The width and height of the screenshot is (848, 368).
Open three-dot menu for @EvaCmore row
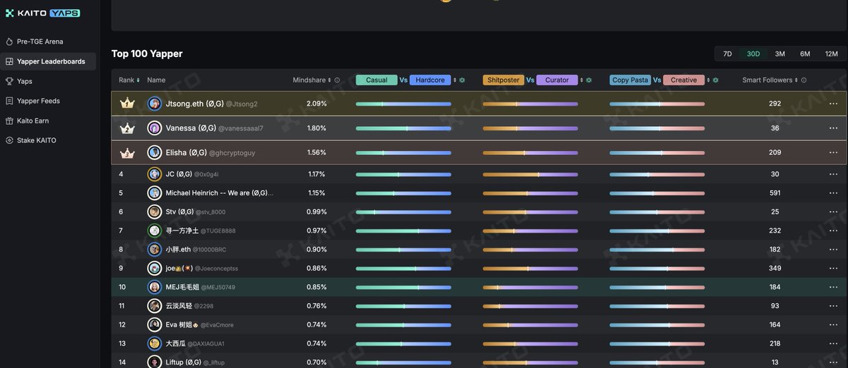[x=833, y=324]
